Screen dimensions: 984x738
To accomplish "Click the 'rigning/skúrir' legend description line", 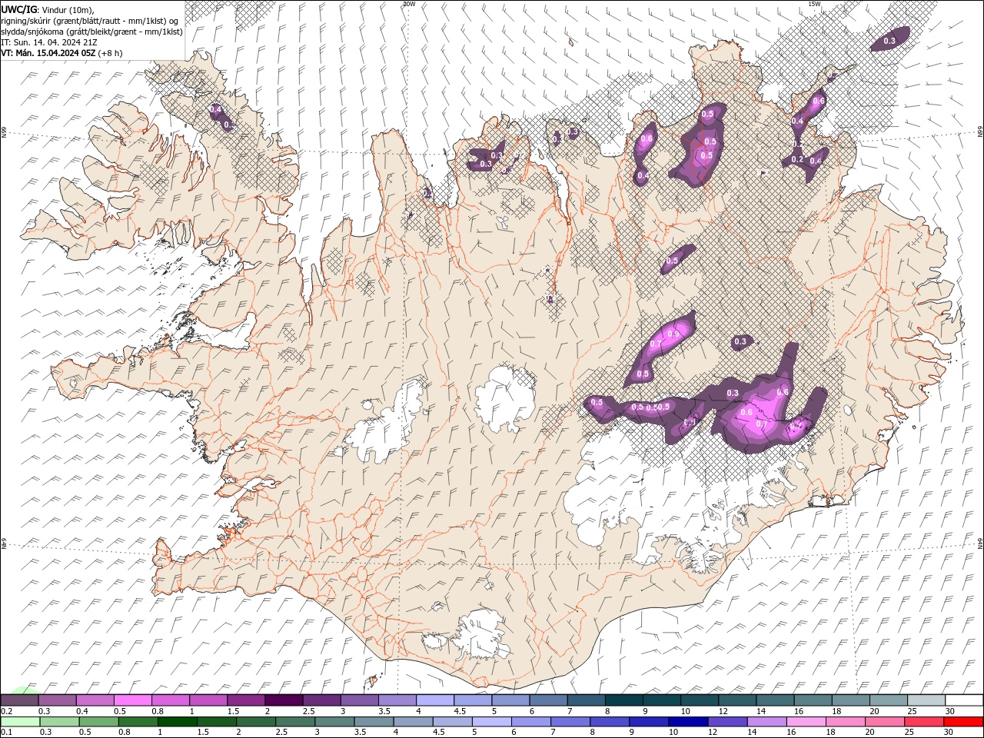I will [x=91, y=20].
